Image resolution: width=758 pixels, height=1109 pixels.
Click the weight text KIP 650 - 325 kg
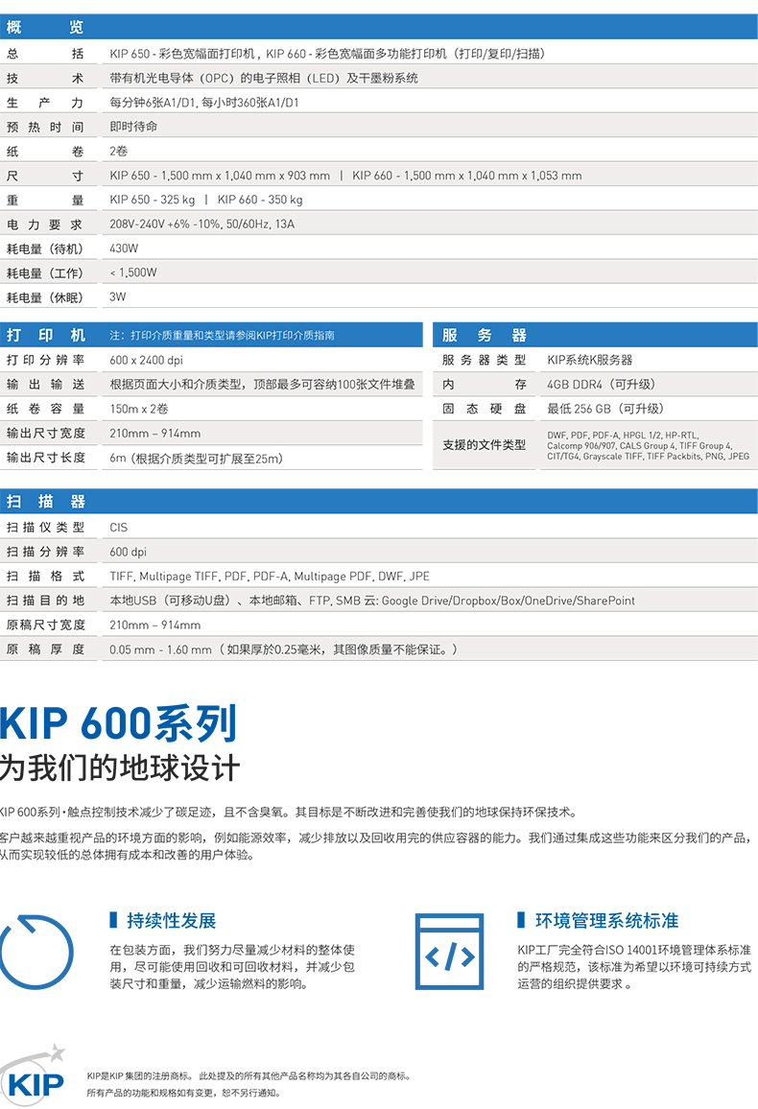(152, 200)
